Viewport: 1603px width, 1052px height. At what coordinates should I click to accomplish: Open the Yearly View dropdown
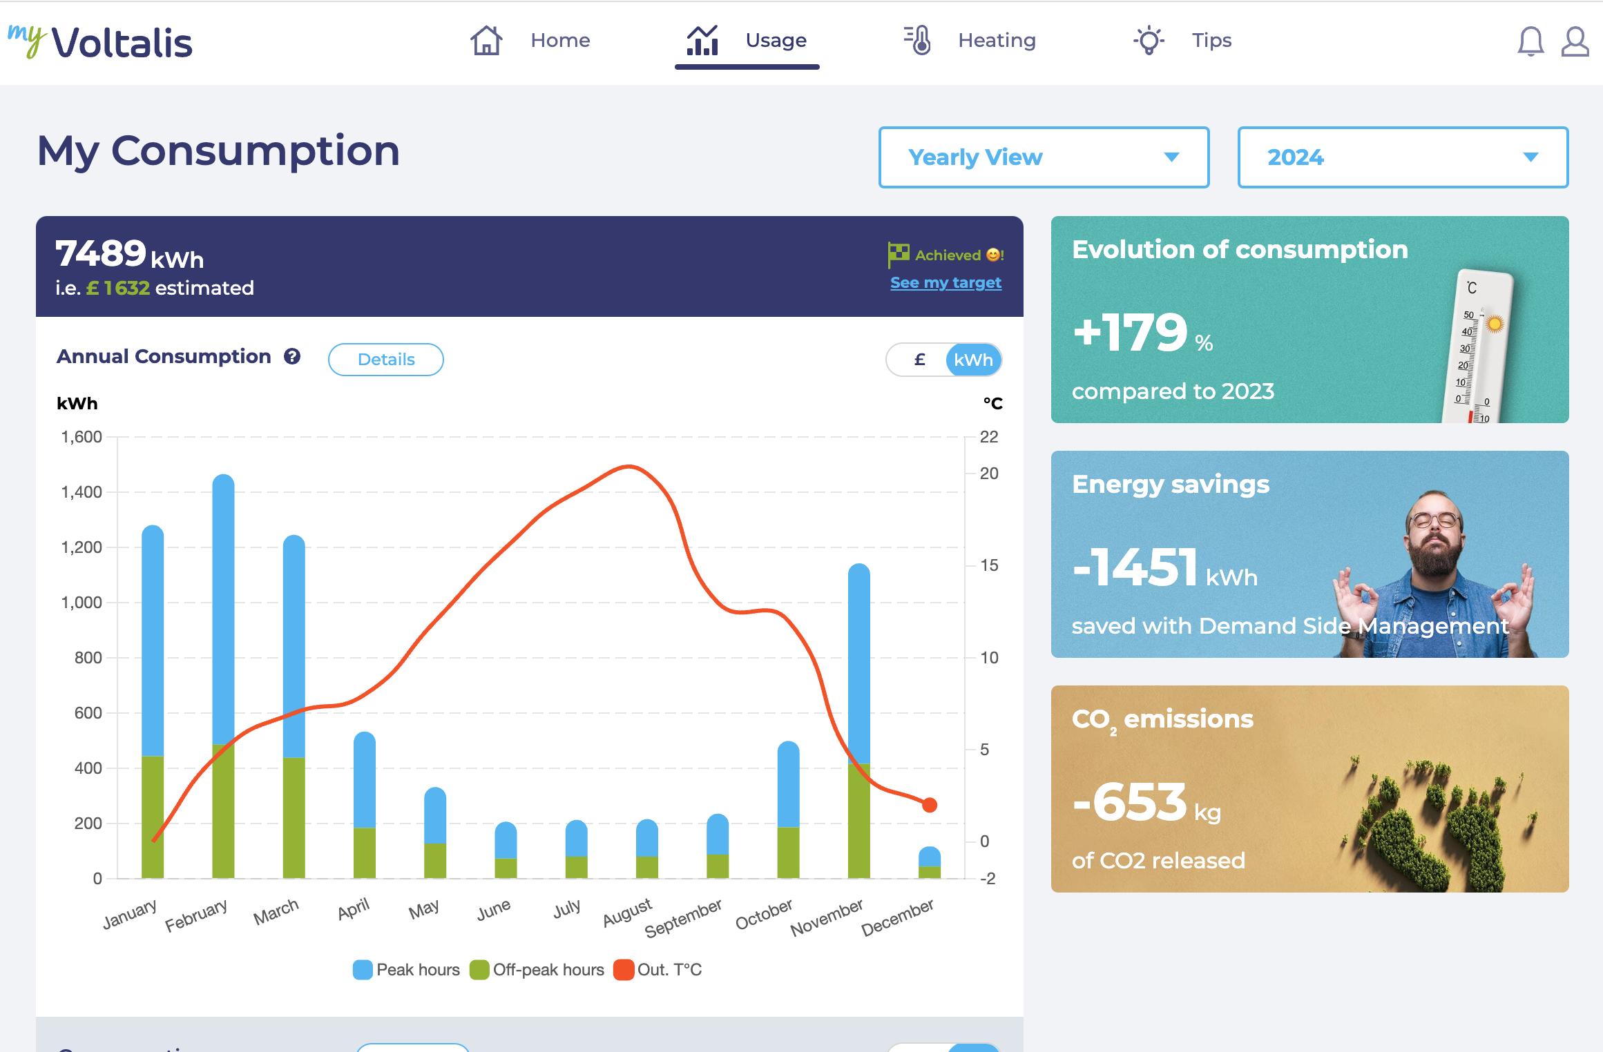tap(1044, 157)
